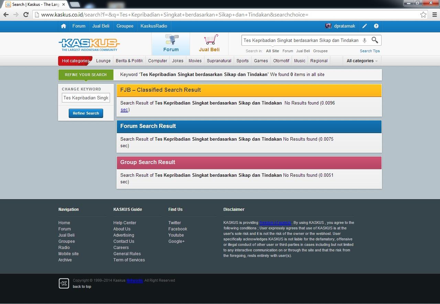Open the Games category
Image resolution: width=440 pixels, height=304 pixels.
261,61
